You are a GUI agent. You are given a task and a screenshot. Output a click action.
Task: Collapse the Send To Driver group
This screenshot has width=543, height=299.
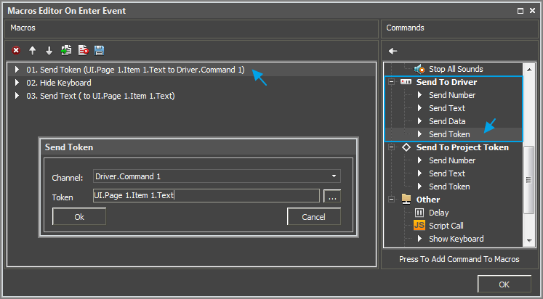[x=391, y=82]
